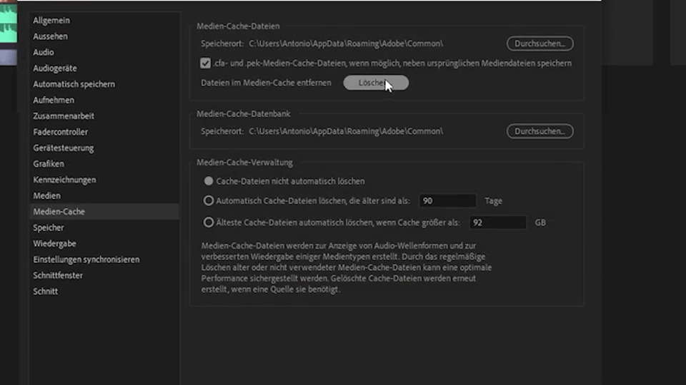Screen dimensions: 686x385
Task: Open the Wiedergabe settings
Action: pos(54,244)
